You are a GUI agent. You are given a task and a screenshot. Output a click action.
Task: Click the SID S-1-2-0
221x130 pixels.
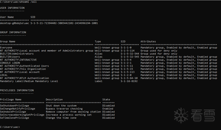[126, 75]
